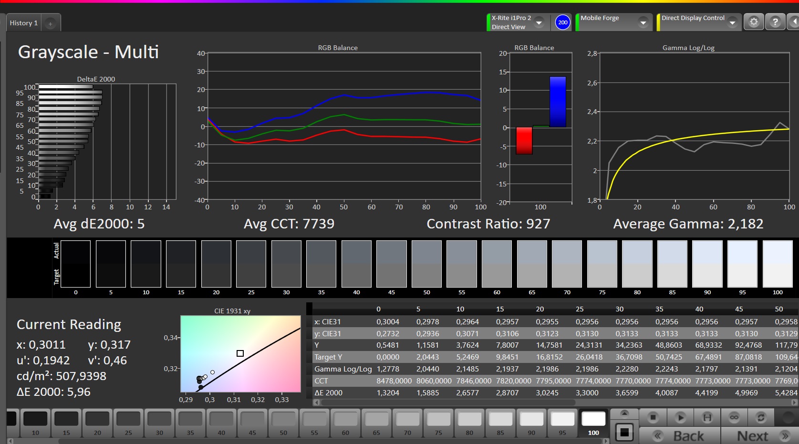Select the 25 gray level button
799x444 pixels.
pos(128,423)
